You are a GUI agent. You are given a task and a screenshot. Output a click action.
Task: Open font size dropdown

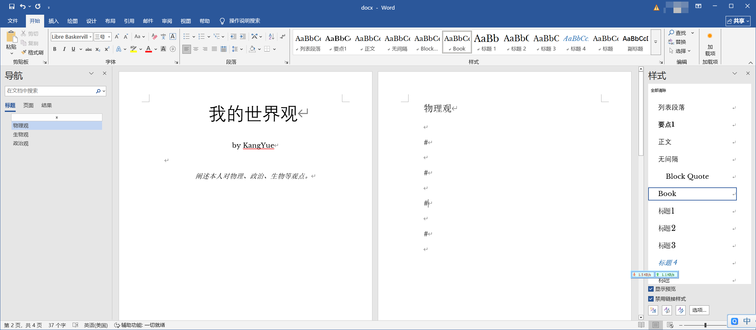(109, 37)
